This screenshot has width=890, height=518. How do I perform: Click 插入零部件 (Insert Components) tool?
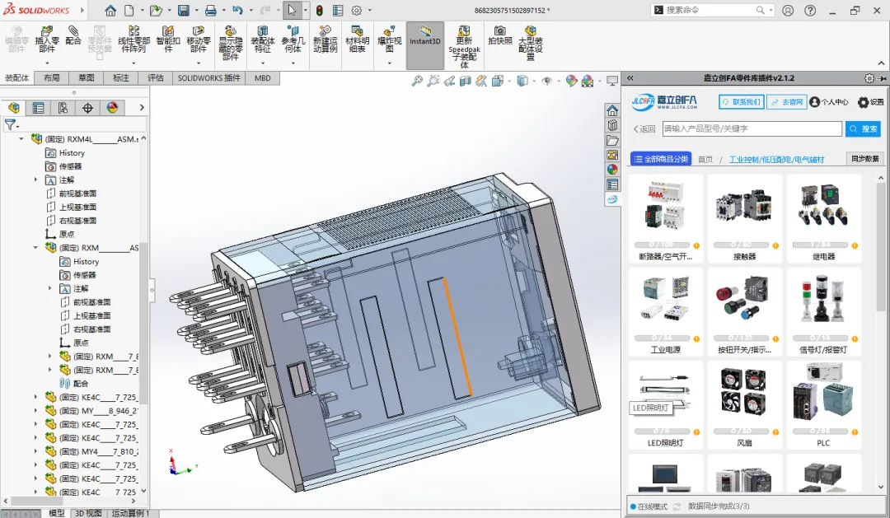tap(47, 40)
